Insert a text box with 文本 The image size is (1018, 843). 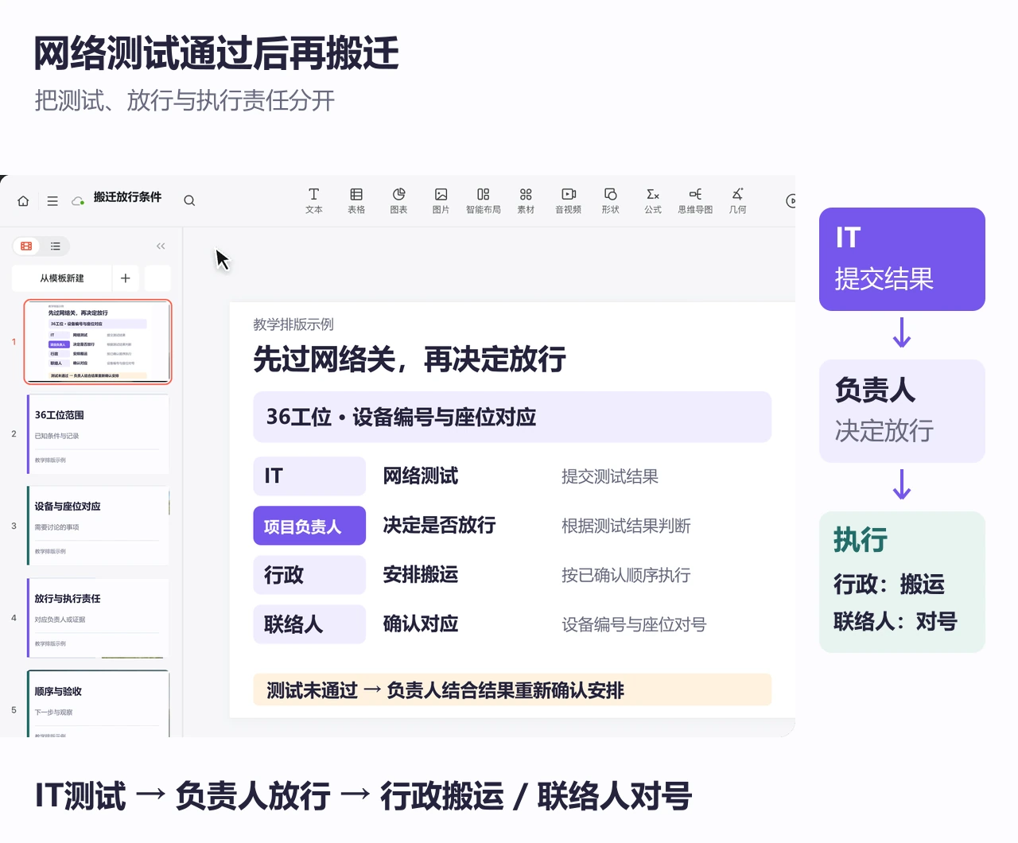314,200
